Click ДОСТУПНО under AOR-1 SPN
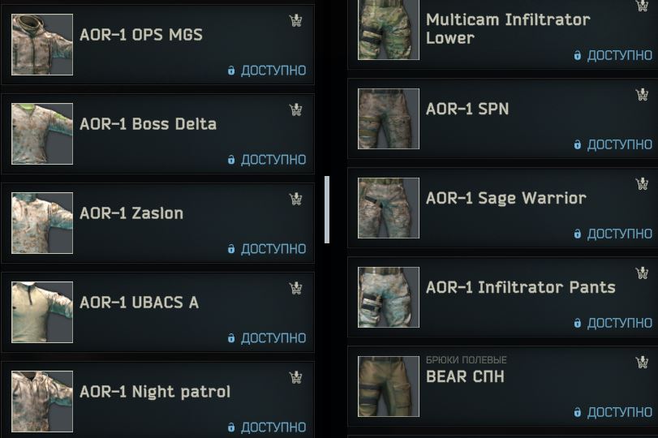This screenshot has height=438, width=658. point(619,144)
